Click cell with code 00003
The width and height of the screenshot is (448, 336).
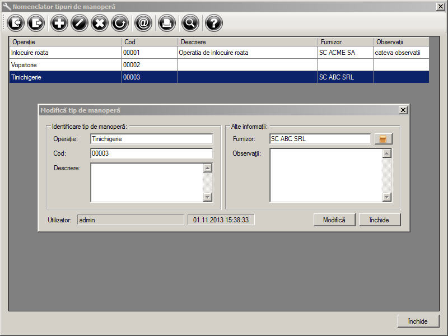click(x=150, y=77)
